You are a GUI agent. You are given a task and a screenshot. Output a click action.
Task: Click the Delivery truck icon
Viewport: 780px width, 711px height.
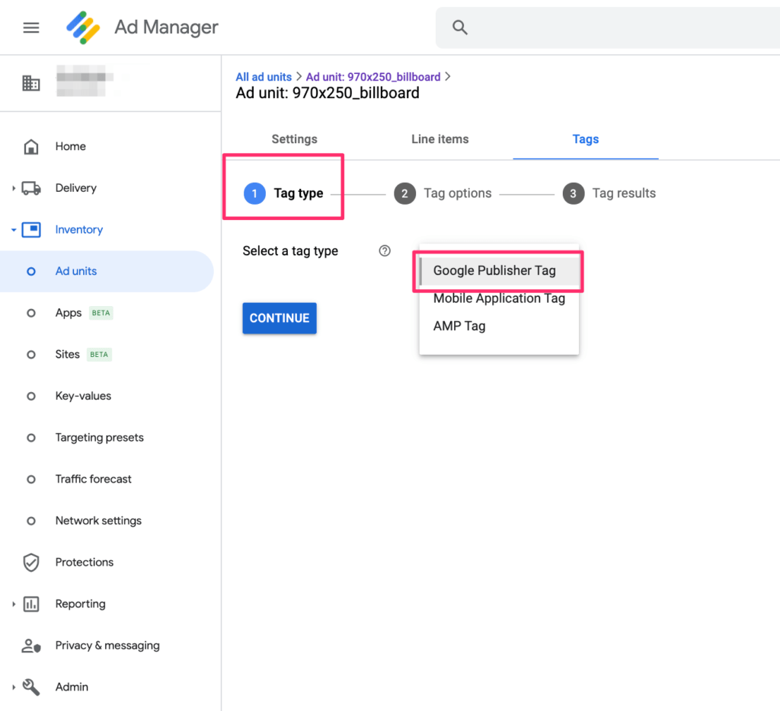click(x=31, y=188)
